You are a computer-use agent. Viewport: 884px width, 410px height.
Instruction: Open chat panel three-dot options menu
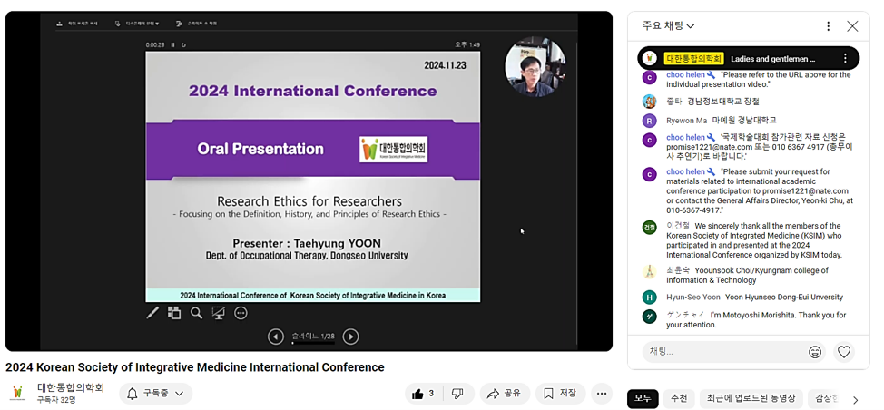coord(828,26)
